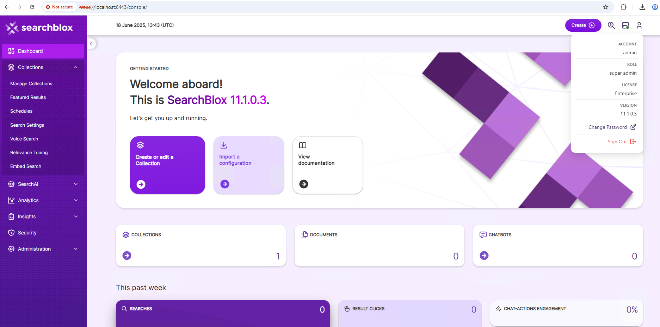Screen dimensions: 660x327
Task: Toggle the user account icon
Action: pyautogui.click(x=639, y=25)
